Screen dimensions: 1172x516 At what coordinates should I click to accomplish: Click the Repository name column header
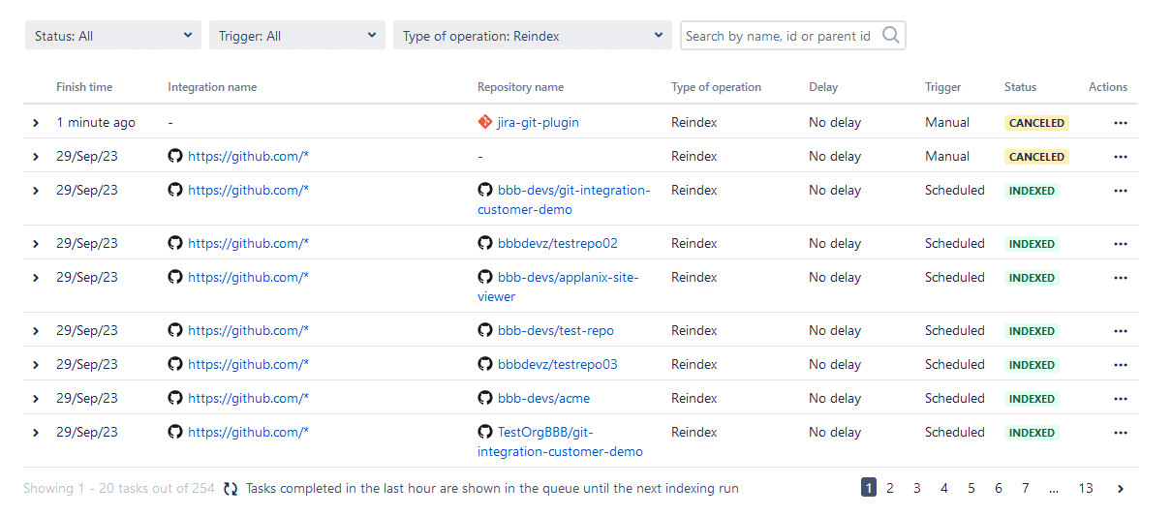coord(520,87)
